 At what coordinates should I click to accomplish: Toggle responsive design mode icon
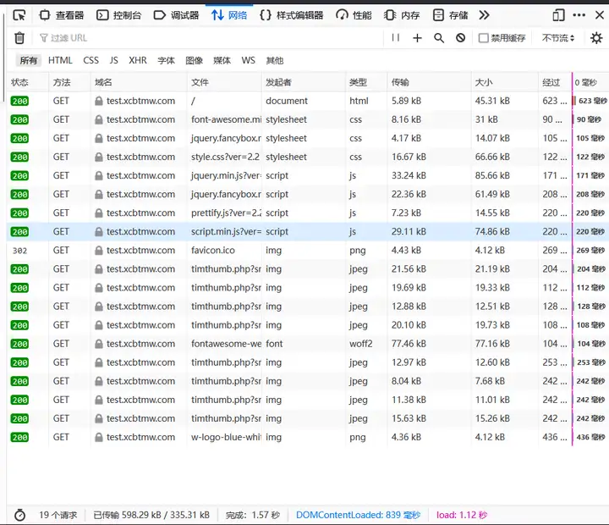(558, 15)
